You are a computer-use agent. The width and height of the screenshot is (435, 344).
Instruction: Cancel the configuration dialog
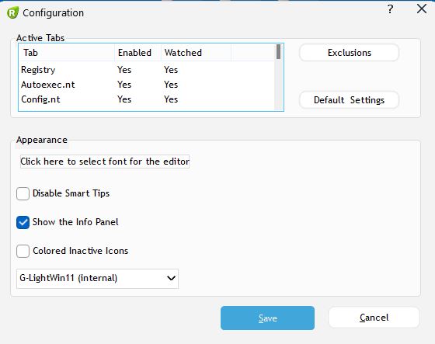(x=374, y=318)
